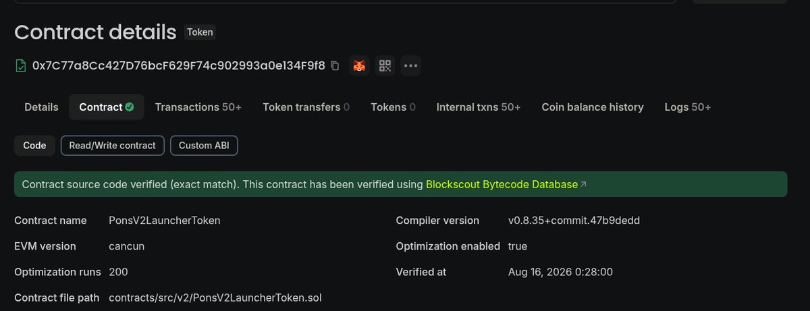Click the EVM version value cancun

click(x=127, y=246)
